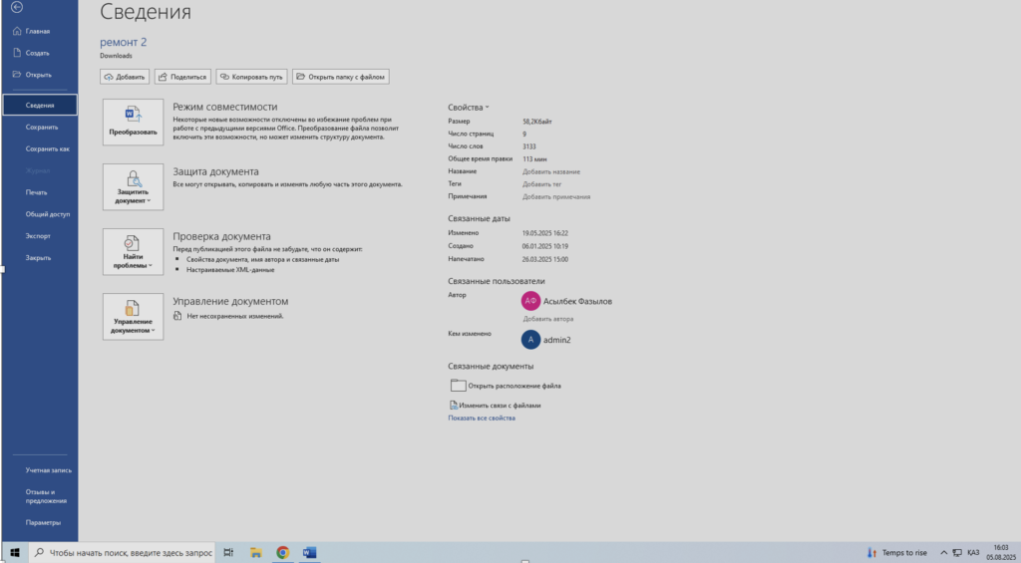Click the Добавить название title field
1021x563 pixels.
pyautogui.click(x=551, y=171)
